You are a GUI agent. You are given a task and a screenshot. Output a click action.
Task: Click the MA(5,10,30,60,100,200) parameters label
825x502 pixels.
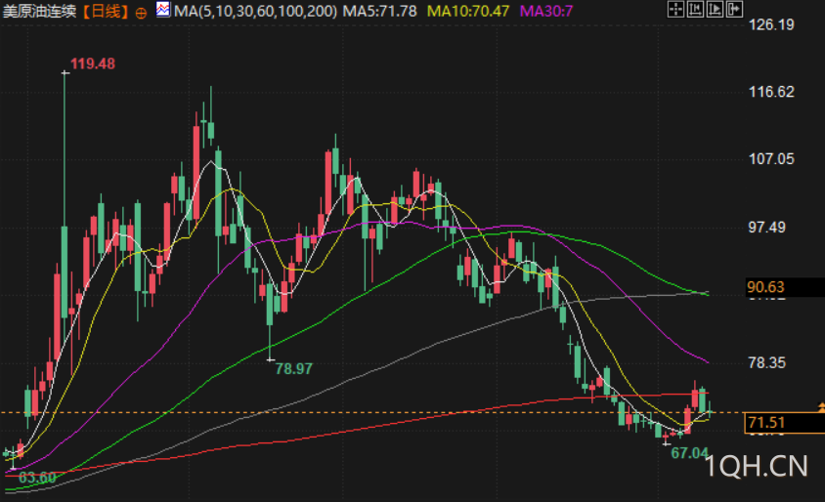pyautogui.click(x=256, y=11)
